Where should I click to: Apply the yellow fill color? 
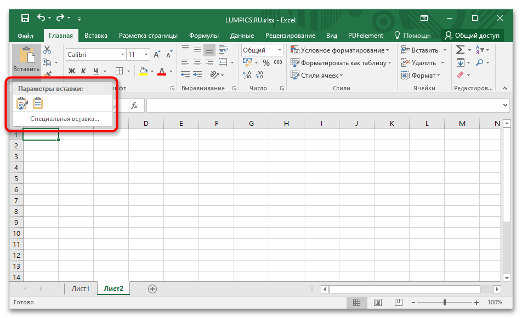[x=143, y=71]
